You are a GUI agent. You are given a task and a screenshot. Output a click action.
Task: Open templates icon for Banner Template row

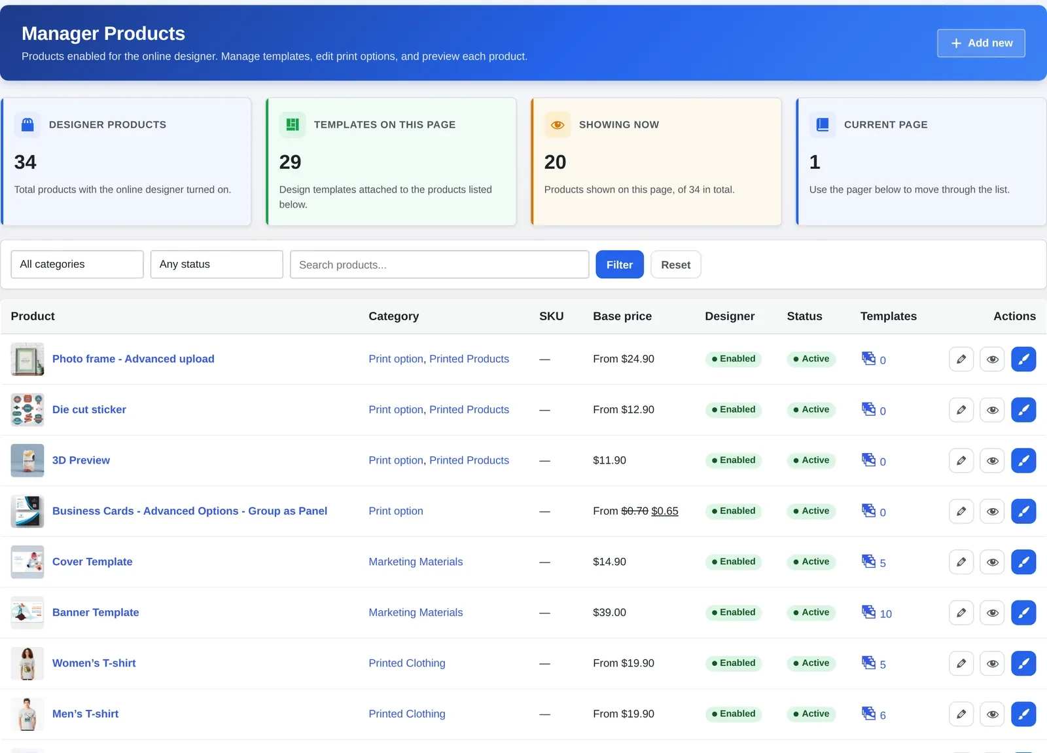(868, 612)
